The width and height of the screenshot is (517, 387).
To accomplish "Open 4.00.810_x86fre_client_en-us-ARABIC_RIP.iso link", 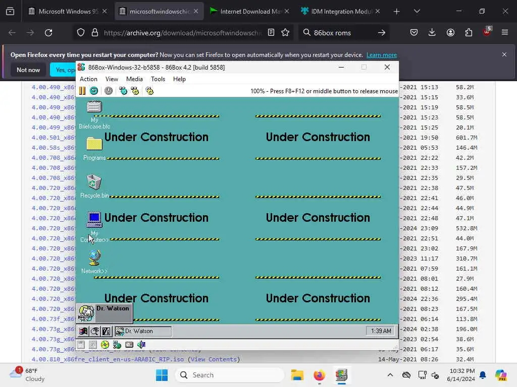I will point(108,359).
